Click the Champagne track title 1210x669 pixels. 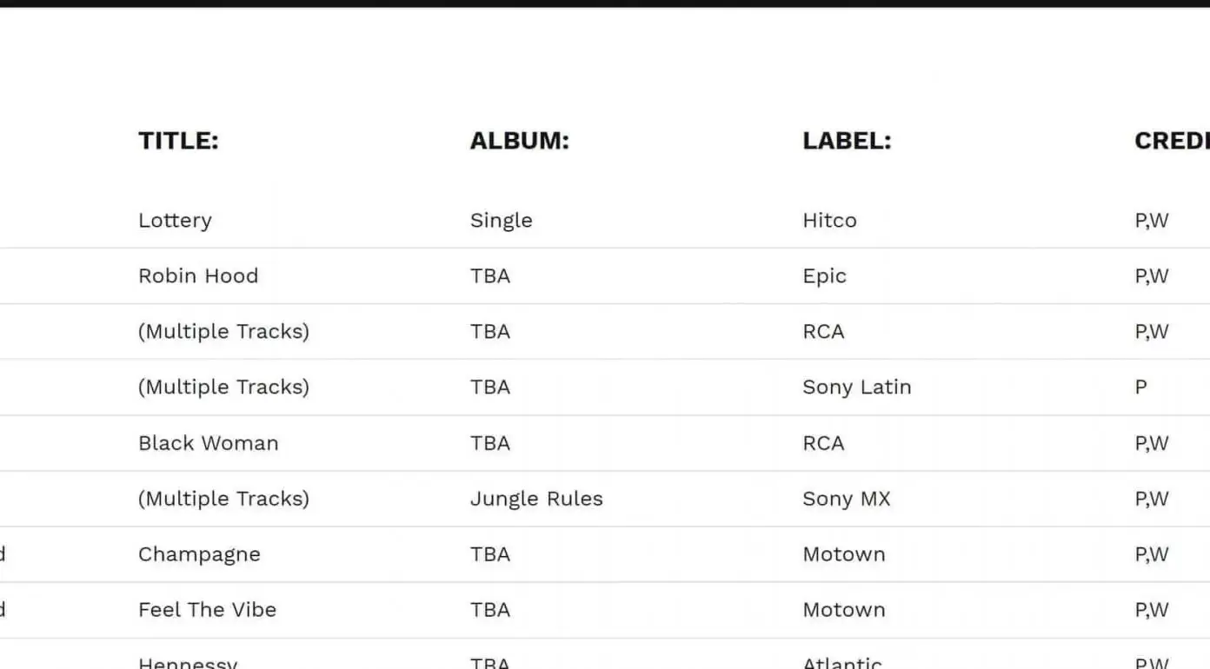tap(199, 554)
